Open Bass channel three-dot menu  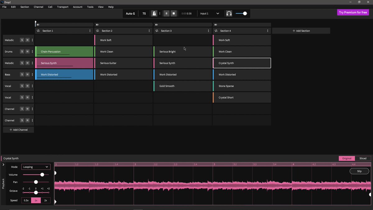pyautogui.click(x=32, y=74)
